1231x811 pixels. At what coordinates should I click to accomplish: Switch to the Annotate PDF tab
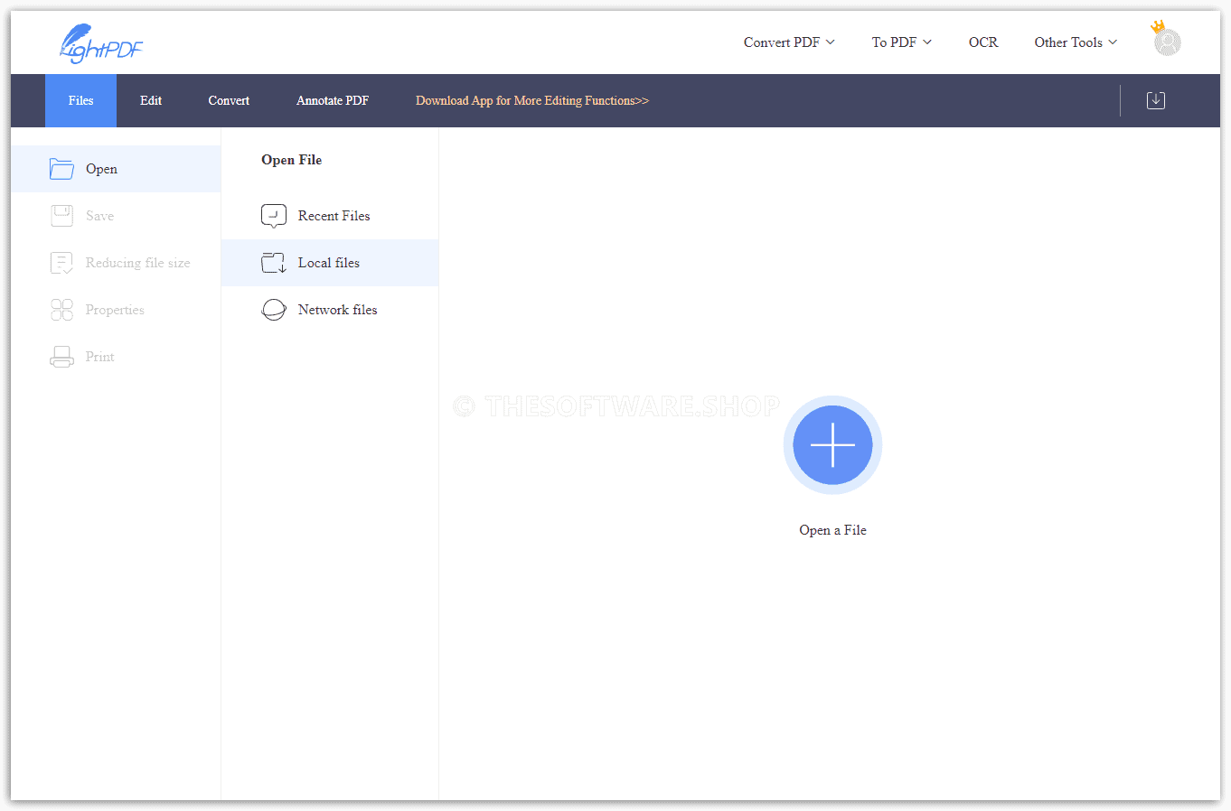pos(333,100)
